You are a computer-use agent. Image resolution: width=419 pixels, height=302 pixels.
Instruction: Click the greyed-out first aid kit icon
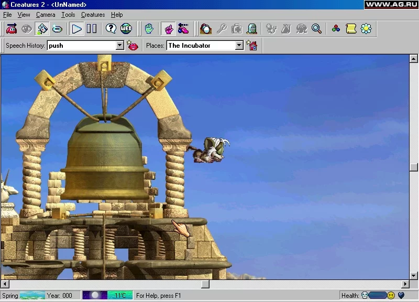click(x=237, y=29)
